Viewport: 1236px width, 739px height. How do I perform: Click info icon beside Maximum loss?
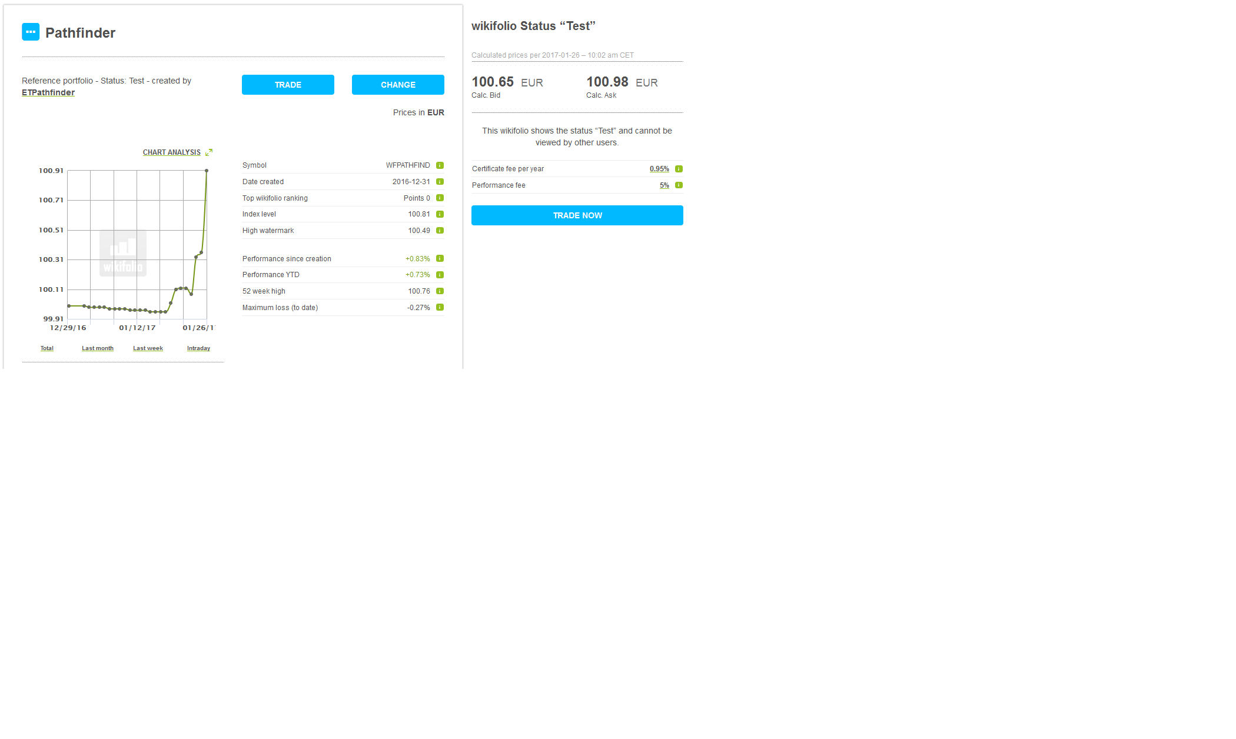coord(440,308)
